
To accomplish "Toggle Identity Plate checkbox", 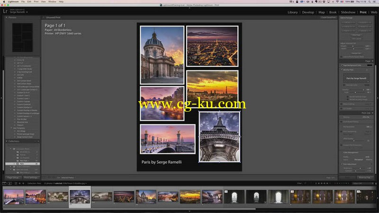I will pyautogui.click(x=342, y=70).
